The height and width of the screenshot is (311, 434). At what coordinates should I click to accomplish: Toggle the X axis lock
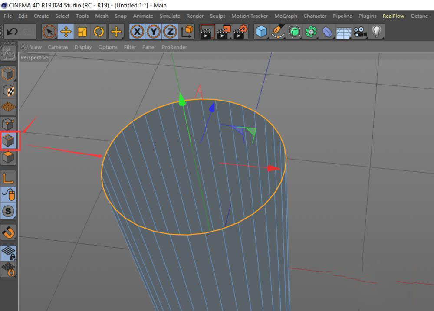pos(137,32)
